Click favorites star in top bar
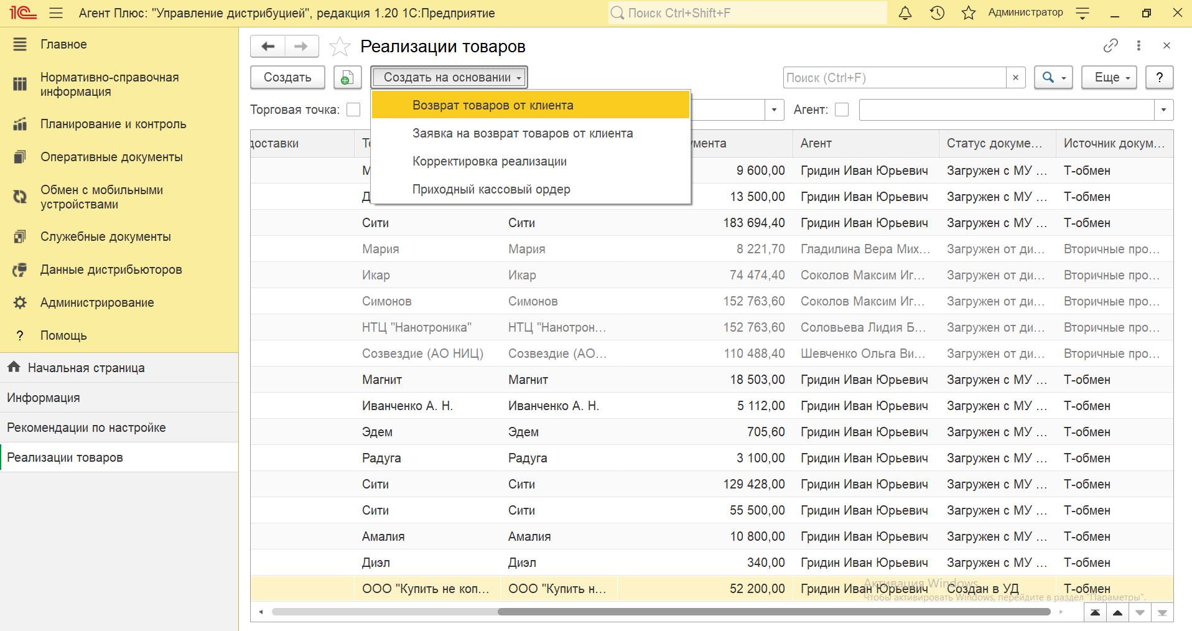 pyautogui.click(x=968, y=13)
